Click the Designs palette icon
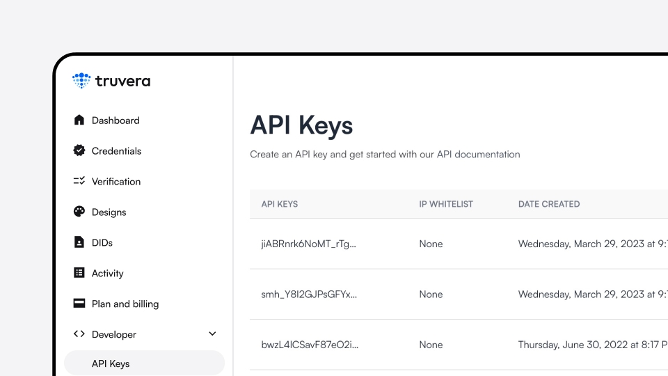Image resolution: width=668 pixels, height=376 pixels. coord(79,212)
